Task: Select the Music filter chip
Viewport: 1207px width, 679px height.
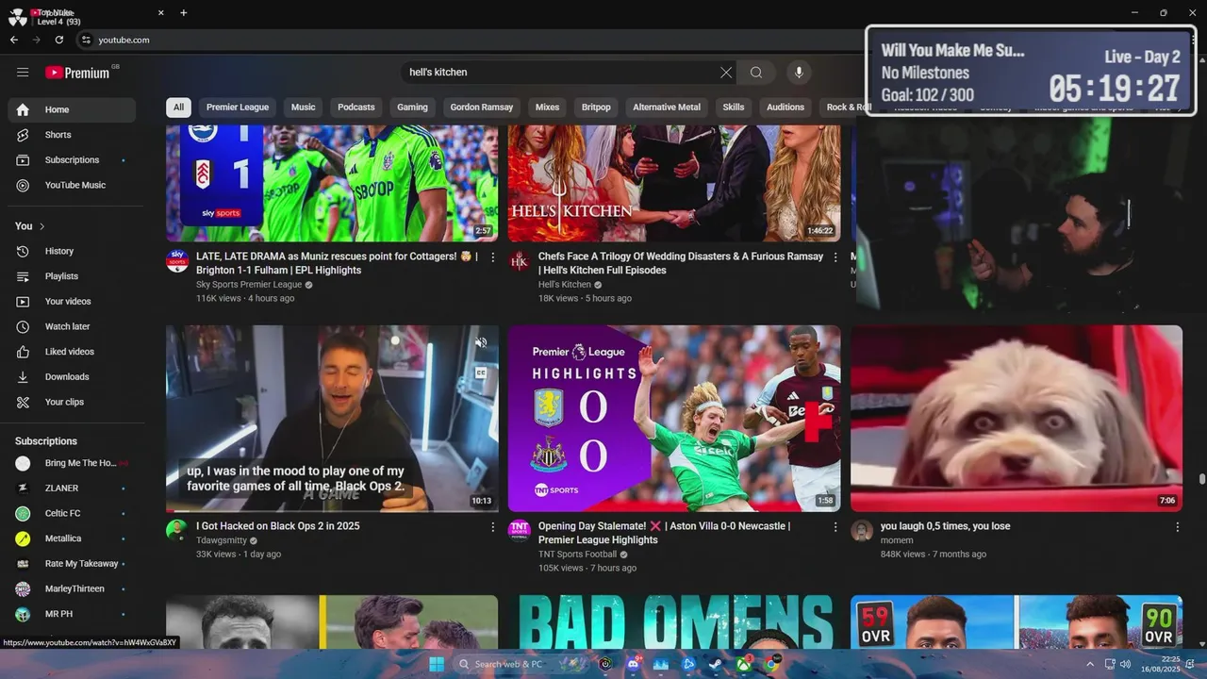Action: pos(304,108)
